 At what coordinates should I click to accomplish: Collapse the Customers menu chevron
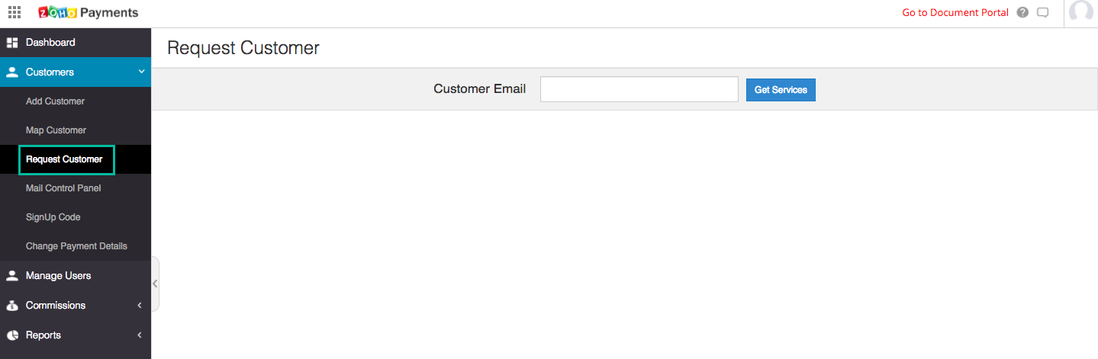pyautogui.click(x=140, y=72)
